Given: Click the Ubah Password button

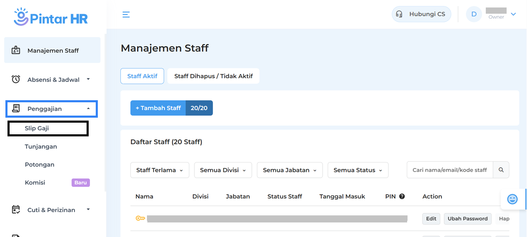Looking at the screenshot, I should click(x=467, y=219).
